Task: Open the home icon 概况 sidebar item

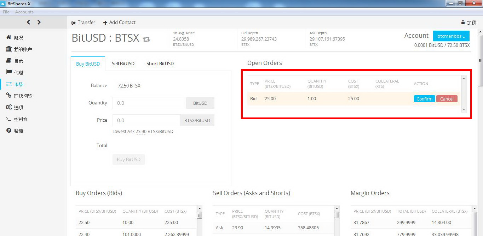Action: (x=15, y=38)
